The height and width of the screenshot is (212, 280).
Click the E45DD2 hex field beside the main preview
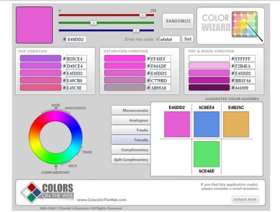pos(76,39)
